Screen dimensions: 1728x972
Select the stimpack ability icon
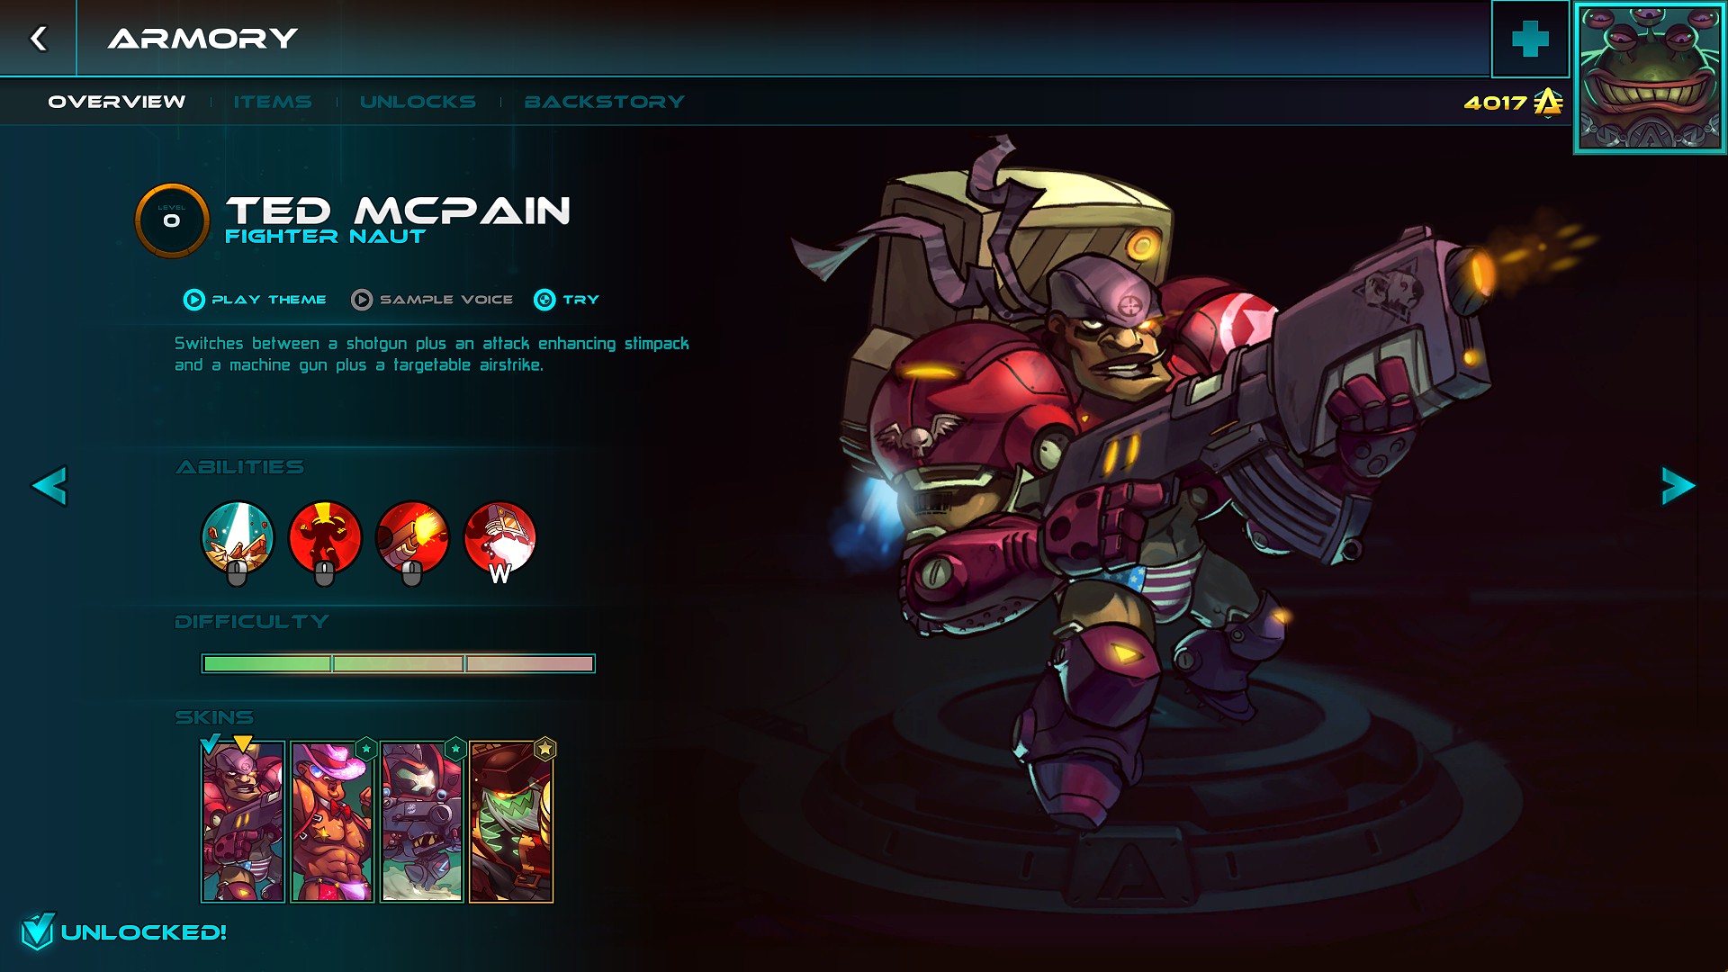point(325,538)
